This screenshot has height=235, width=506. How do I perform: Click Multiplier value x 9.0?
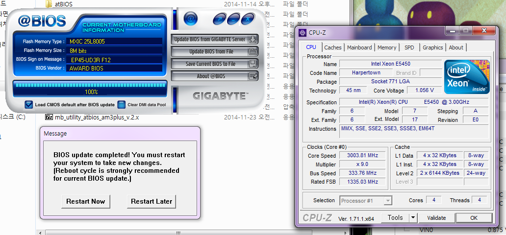pyautogui.click(x=362, y=164)
